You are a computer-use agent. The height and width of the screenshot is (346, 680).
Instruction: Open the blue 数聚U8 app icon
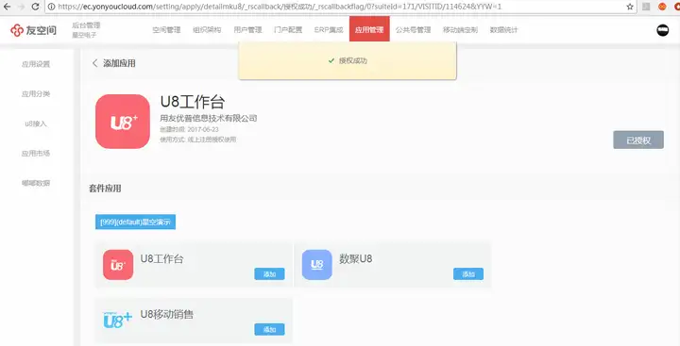pos(317,265)
